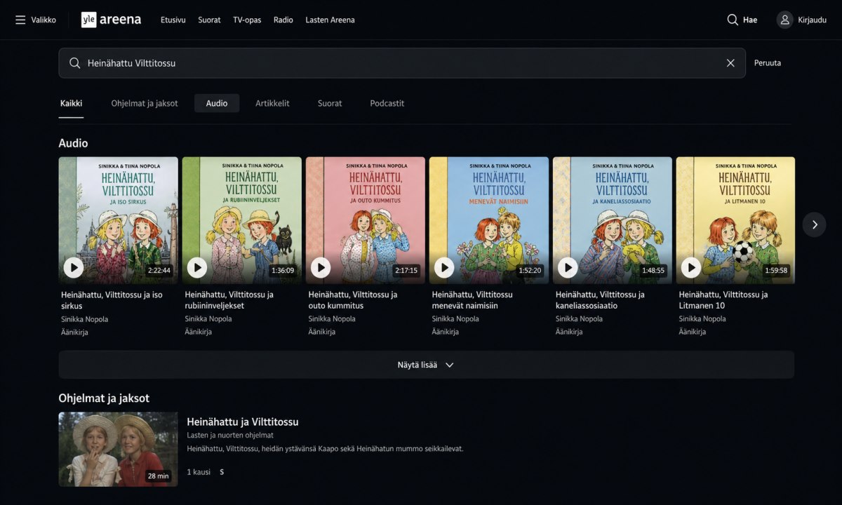Open title link Heinähattu, Vilttitossu ja outo kummitus
The image size is (842, 505).
353,300
